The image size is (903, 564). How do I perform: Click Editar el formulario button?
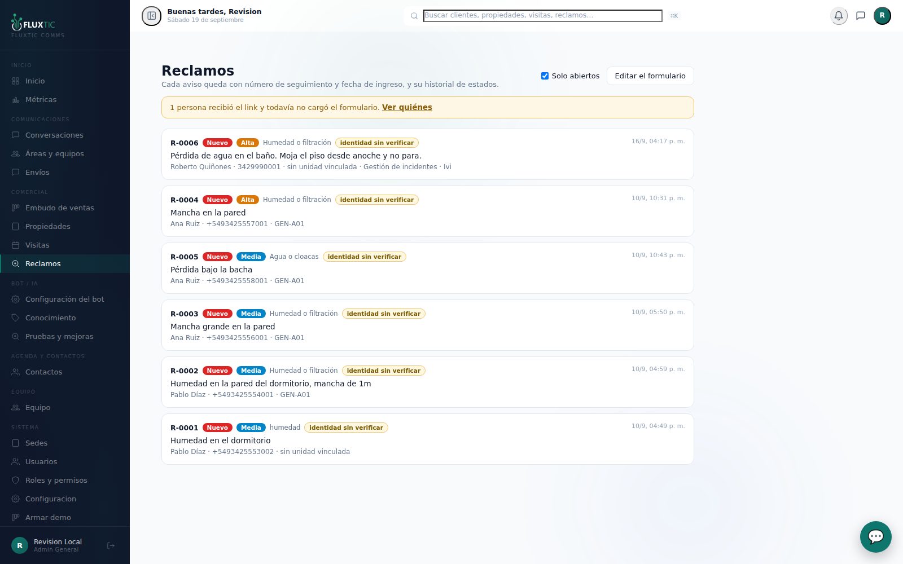(650, 76)
